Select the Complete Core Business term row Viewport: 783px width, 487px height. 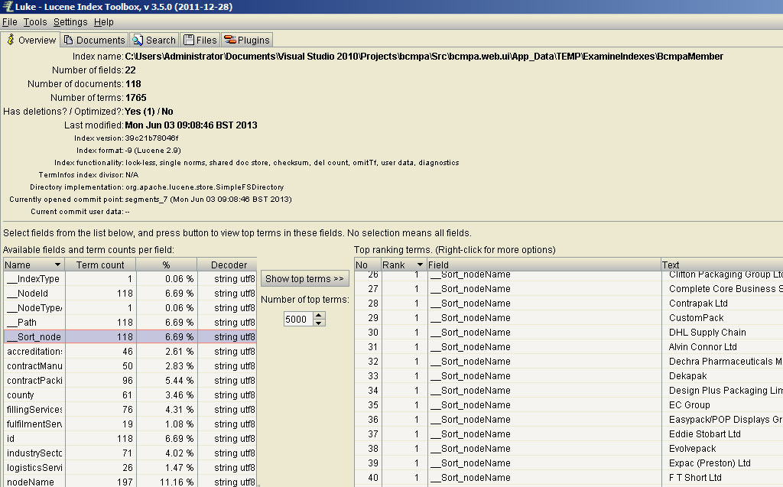click(569, 289)
